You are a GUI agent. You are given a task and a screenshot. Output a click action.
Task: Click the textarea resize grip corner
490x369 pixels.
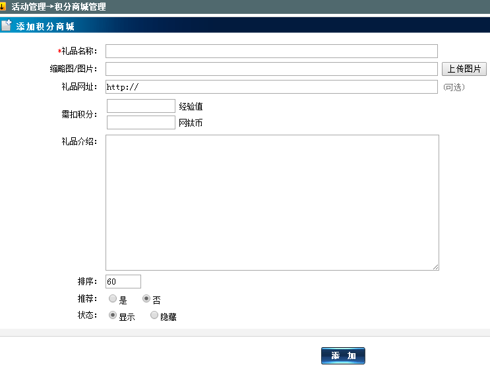tap(436, 267)
